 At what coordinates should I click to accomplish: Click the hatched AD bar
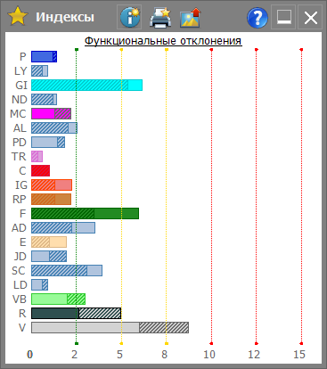coord(63,227)
